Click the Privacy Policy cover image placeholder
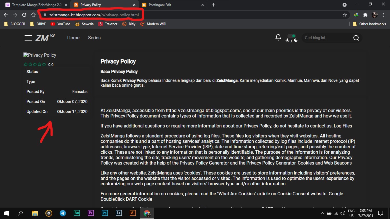 (x=40, y=55)
